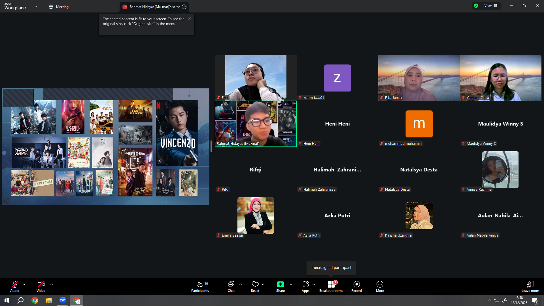Open the Participants panel
Screen dimensions: 544x306
click(200, 286)
